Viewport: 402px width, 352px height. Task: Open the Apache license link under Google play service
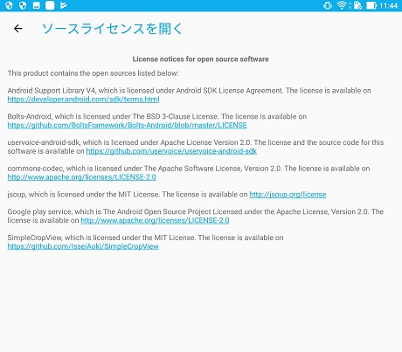click(155, 220)
